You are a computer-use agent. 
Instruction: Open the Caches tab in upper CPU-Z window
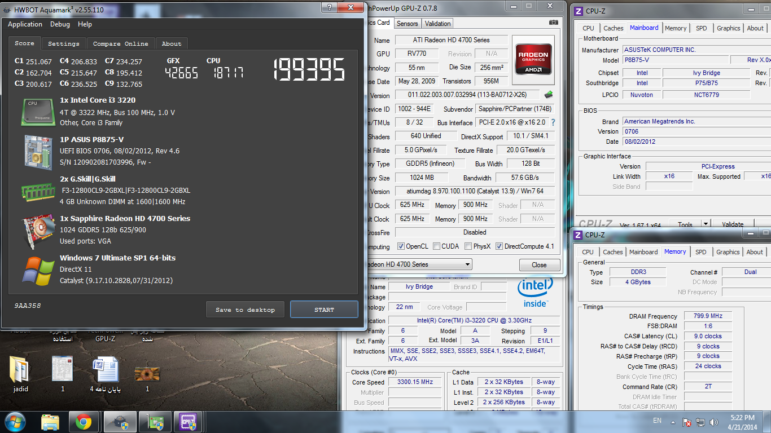[613, 28]
